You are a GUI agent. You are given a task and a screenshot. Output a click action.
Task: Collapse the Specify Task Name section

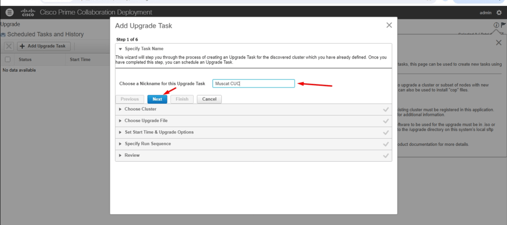click(x=141, y=49)
